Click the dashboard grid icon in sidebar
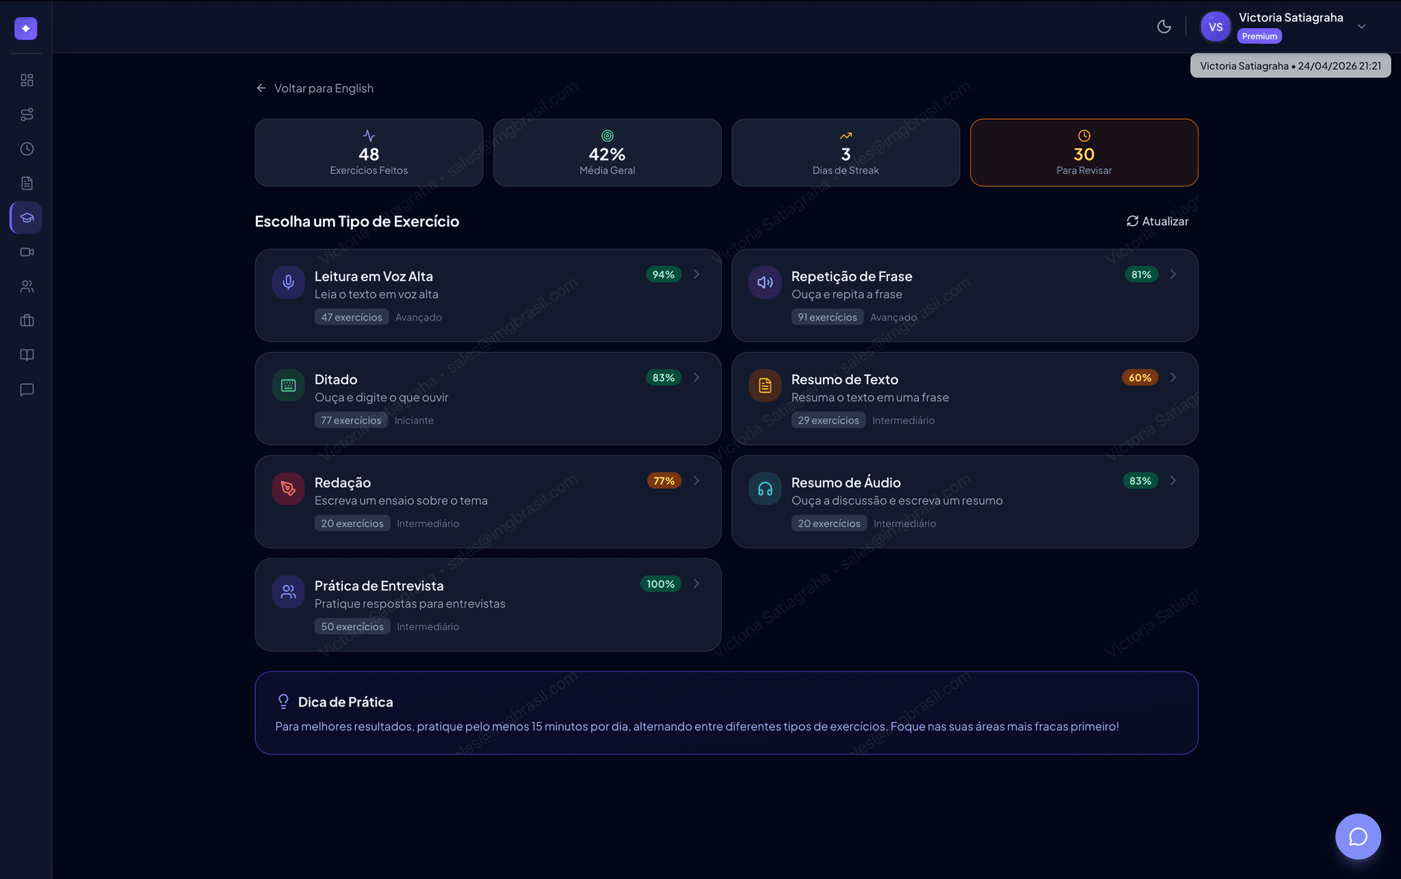This screenshot has height=879, width=1401. click(x=27, y=80)
